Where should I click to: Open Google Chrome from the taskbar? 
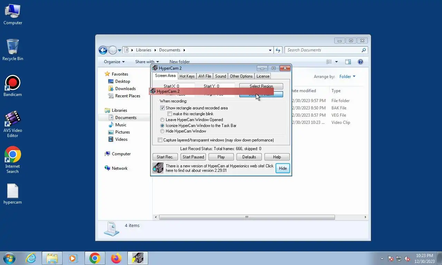click(x=95, y=258)
